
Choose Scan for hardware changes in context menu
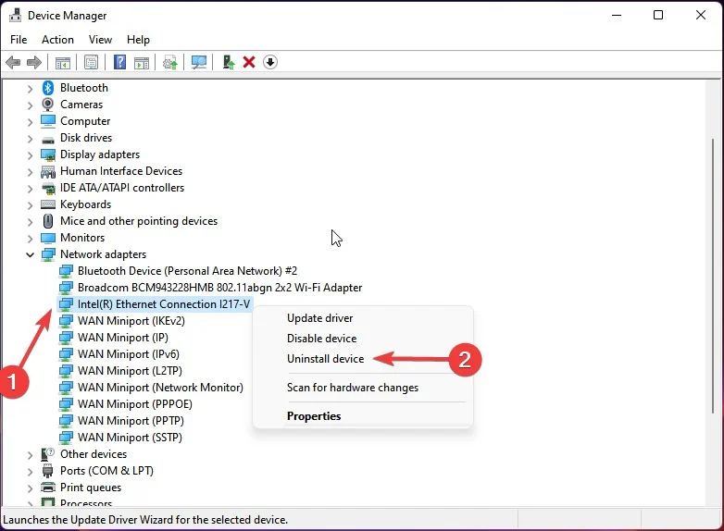click(x=353, y=387)
